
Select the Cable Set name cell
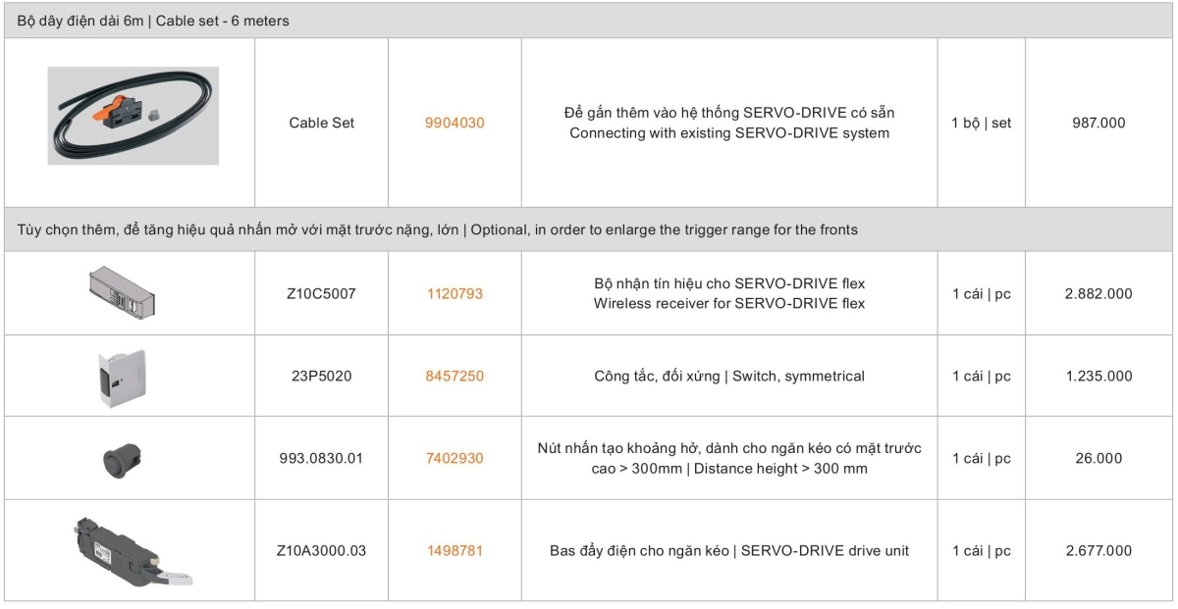(321, 124)
